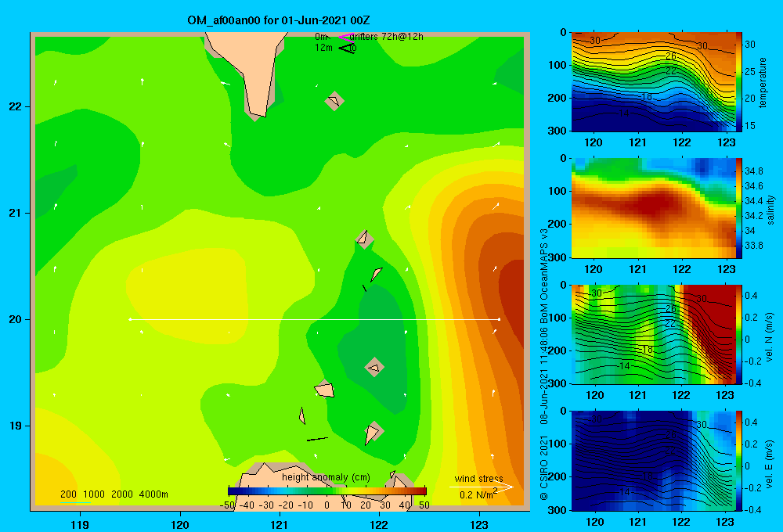The height and width of the screenshot is (532, 783).
Task: Click the 'wind stress' label
Action: click(478, 478)
